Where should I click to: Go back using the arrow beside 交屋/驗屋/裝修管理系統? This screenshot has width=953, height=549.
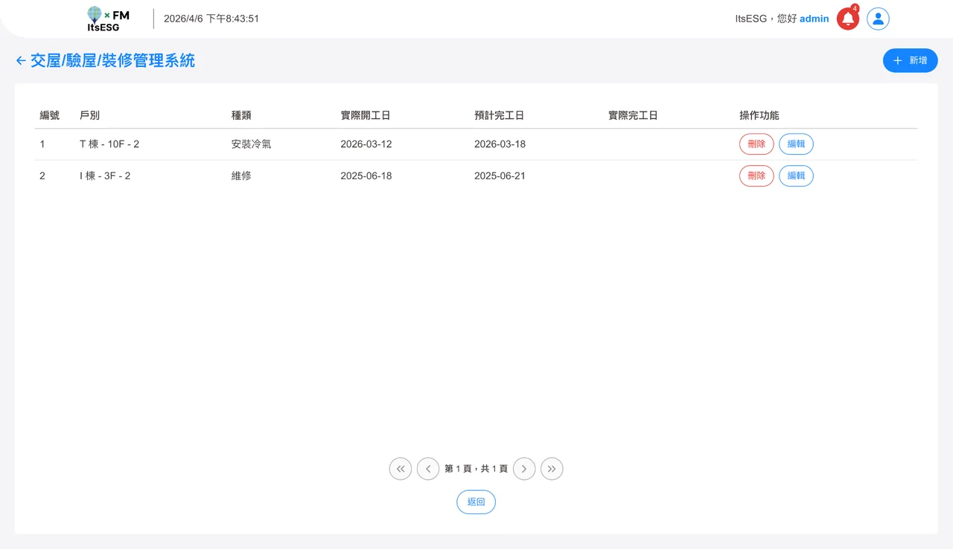(21, 61)
